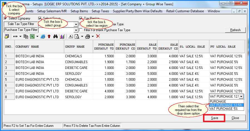This screenshot has width=250, height=131.
Task: Click row 1 VAT SALE 12.5% cell
Action: click(x=194, y=56)
